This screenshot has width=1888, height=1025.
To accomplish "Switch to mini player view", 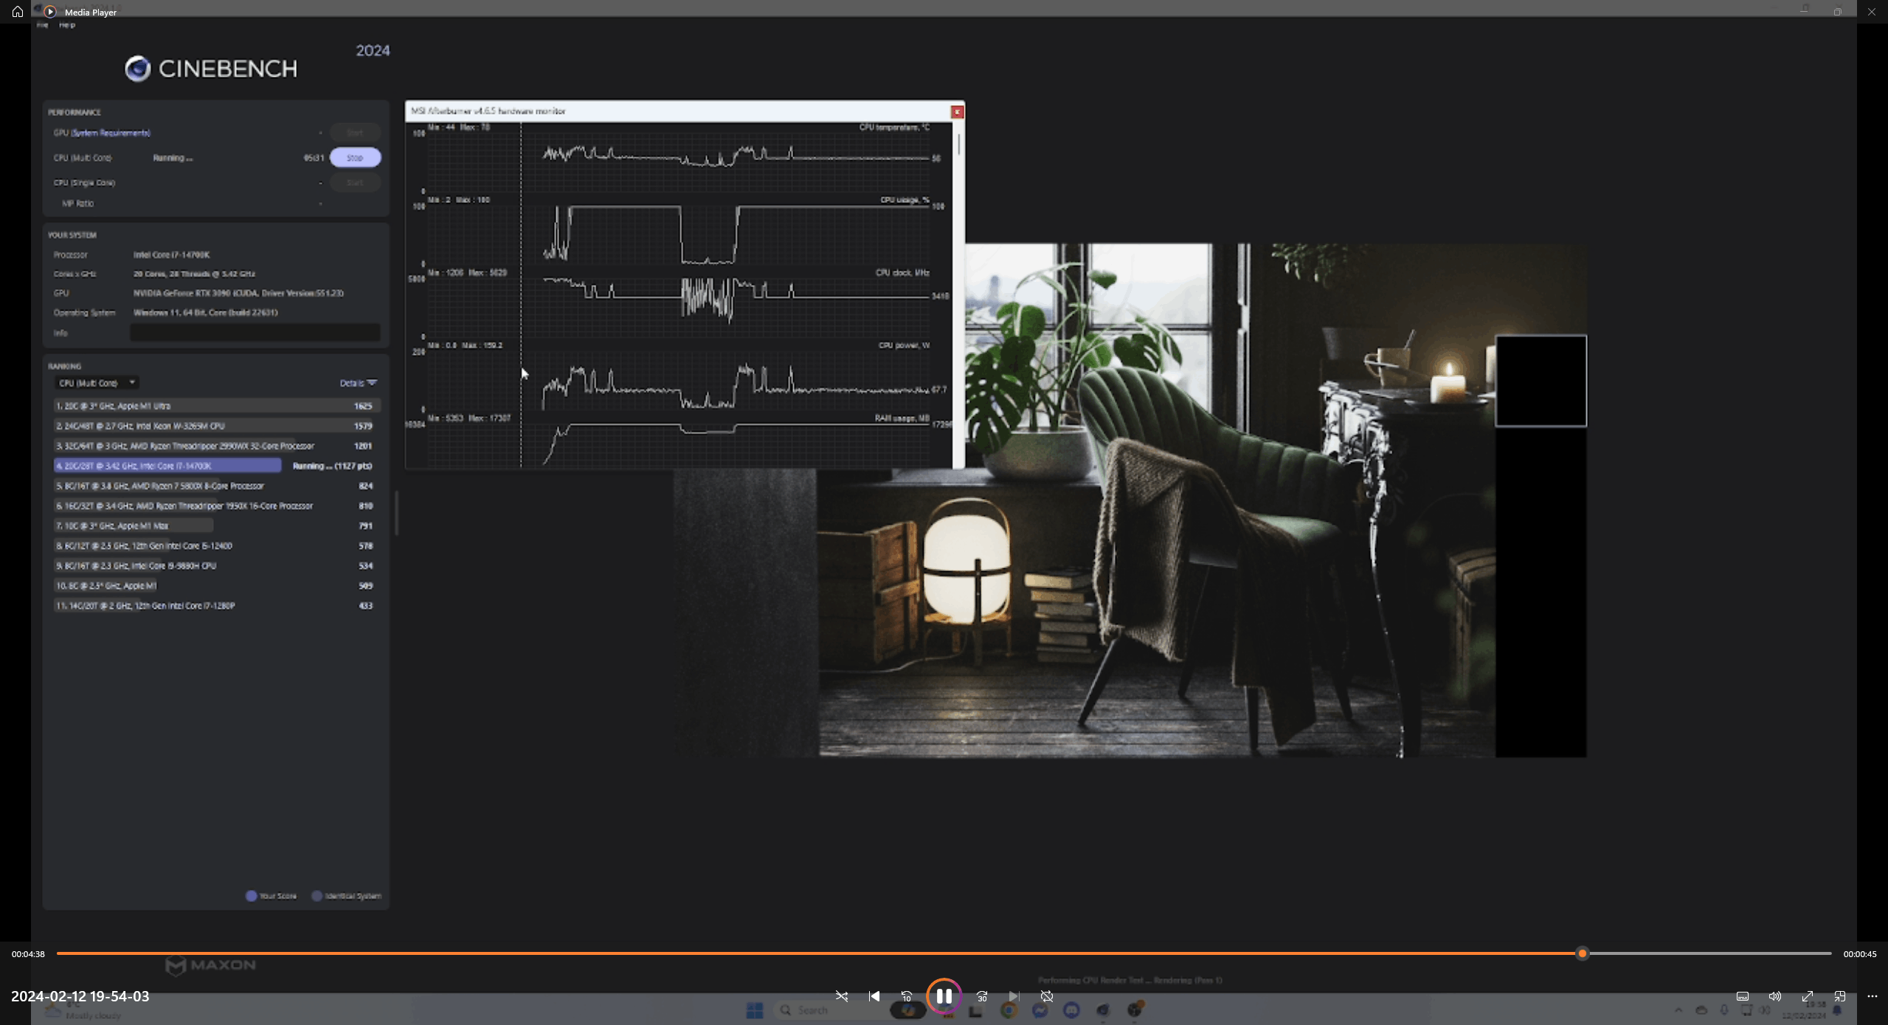I will pos(1840,996).
